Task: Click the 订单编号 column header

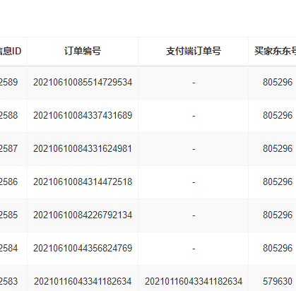Action: pyautogui.click(x=83, y=51)
